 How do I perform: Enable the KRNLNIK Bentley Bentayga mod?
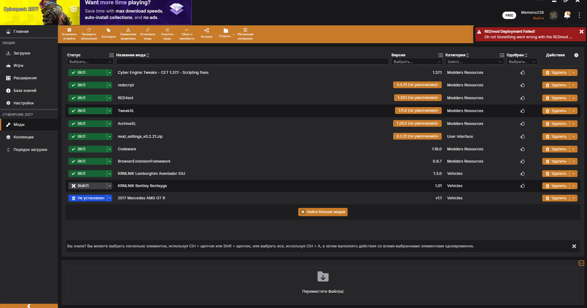point(87,186)
